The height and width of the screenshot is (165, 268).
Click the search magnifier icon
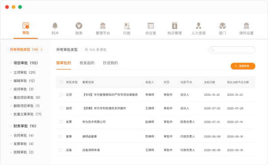(213, 50)
